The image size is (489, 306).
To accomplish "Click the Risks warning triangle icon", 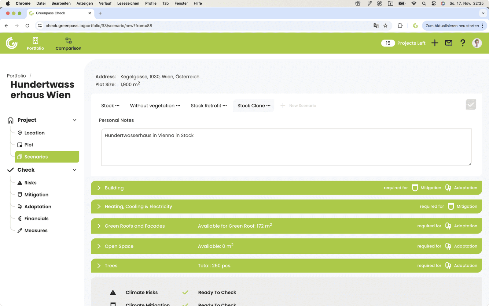I will [20, 183].
